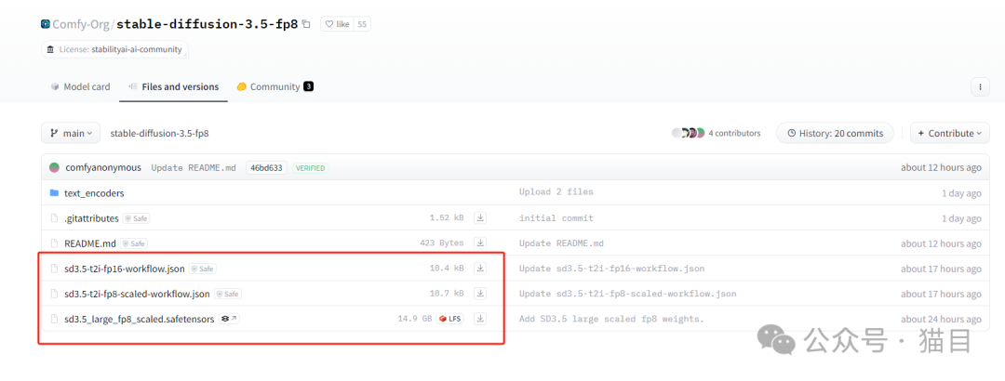Open sd3.5-t2i-fp16-workflow.json file

(125, 269)
